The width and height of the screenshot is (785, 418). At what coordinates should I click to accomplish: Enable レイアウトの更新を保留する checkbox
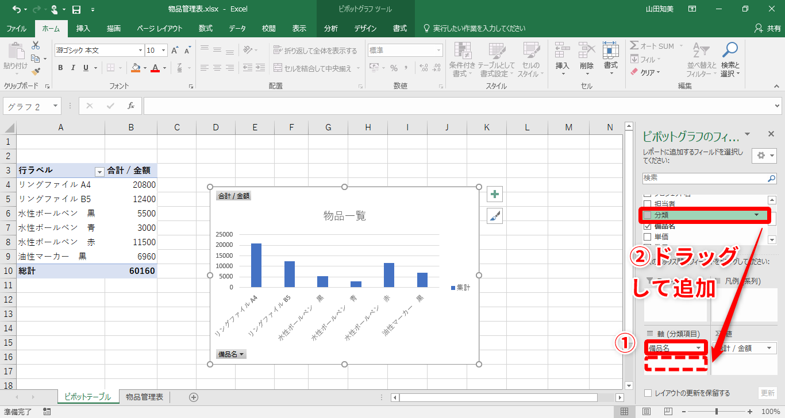point(648,393)
